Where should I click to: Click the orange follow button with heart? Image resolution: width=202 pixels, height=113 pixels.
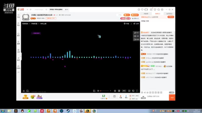tap(127, 15)
